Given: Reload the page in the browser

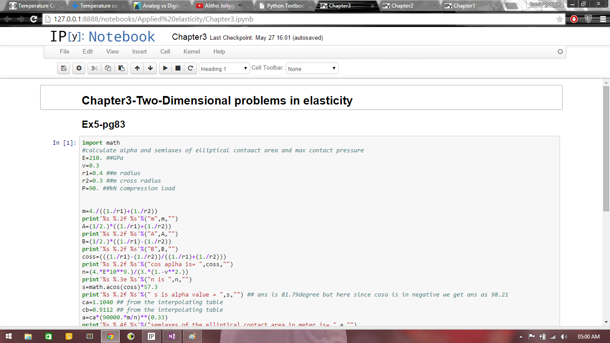Looking at the screenshot, I should tap(33, 19).
